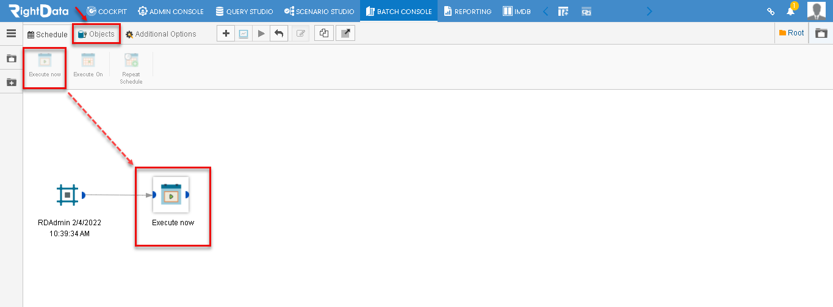Toggle the hamburger side menu
Screen dimensions: 833x307
(x=11, y=34)
